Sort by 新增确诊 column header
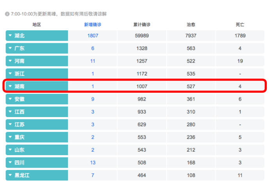Viewport: 270px width, 182px height. tap(92, 25)
